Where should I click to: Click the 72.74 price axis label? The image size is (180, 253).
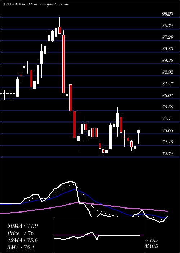tap(168, 154)
